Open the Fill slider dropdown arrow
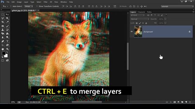 tap(165, 23)
